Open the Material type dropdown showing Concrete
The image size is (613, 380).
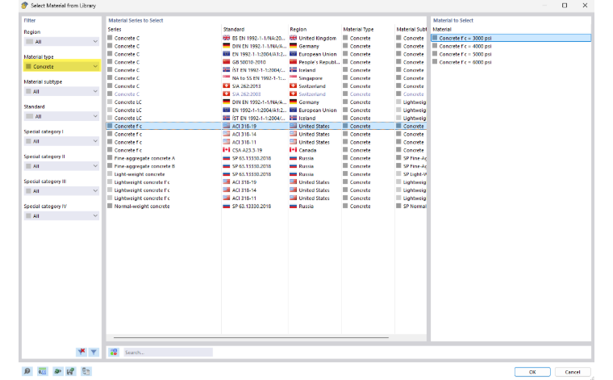click(61, 66)
